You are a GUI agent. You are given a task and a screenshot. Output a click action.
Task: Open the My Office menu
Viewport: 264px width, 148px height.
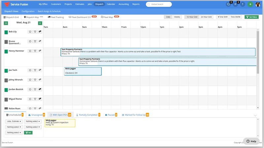[43, 4]
